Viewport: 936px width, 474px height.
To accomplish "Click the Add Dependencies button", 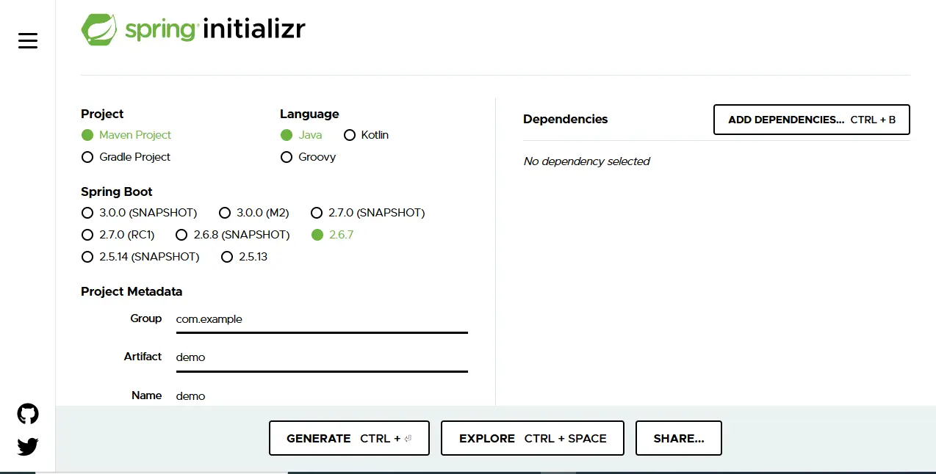I will [x=812, y=120].
